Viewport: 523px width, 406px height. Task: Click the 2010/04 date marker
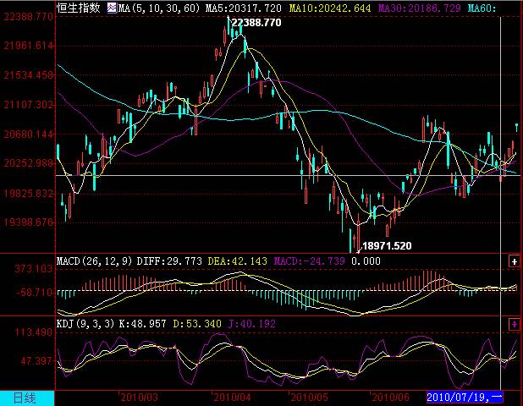pos(232,398)
